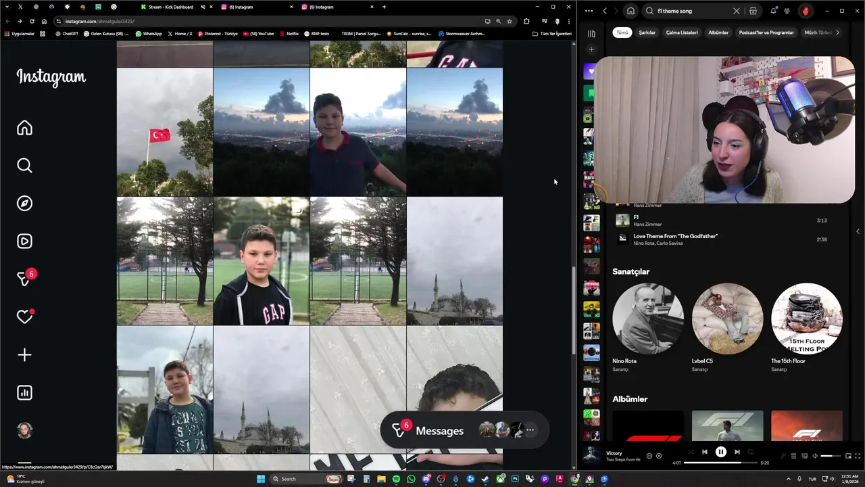Select the Çalma Listeleri filter chip
This screenshot has height=487, width=865.
pos(682,32)
